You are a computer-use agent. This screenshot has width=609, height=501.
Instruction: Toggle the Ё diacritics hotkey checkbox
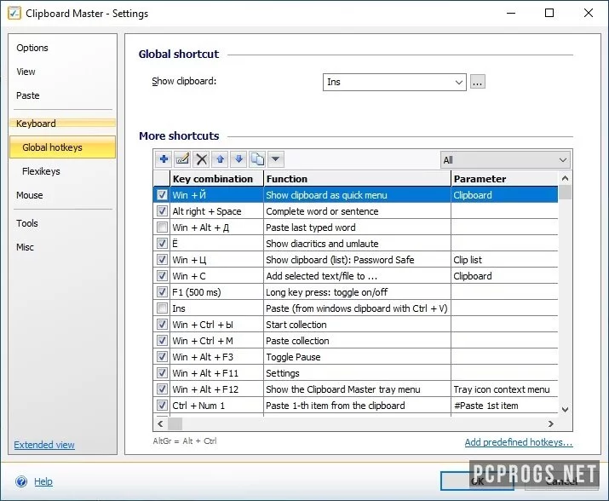pyautogui.click(x=162, y=244)
